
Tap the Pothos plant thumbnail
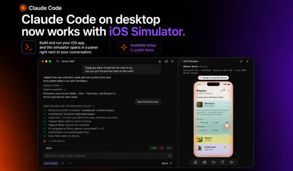point(200,139)
